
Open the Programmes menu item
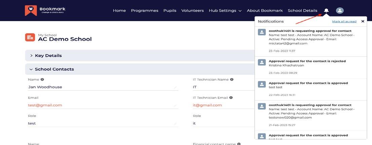click(x=144, y=10)
